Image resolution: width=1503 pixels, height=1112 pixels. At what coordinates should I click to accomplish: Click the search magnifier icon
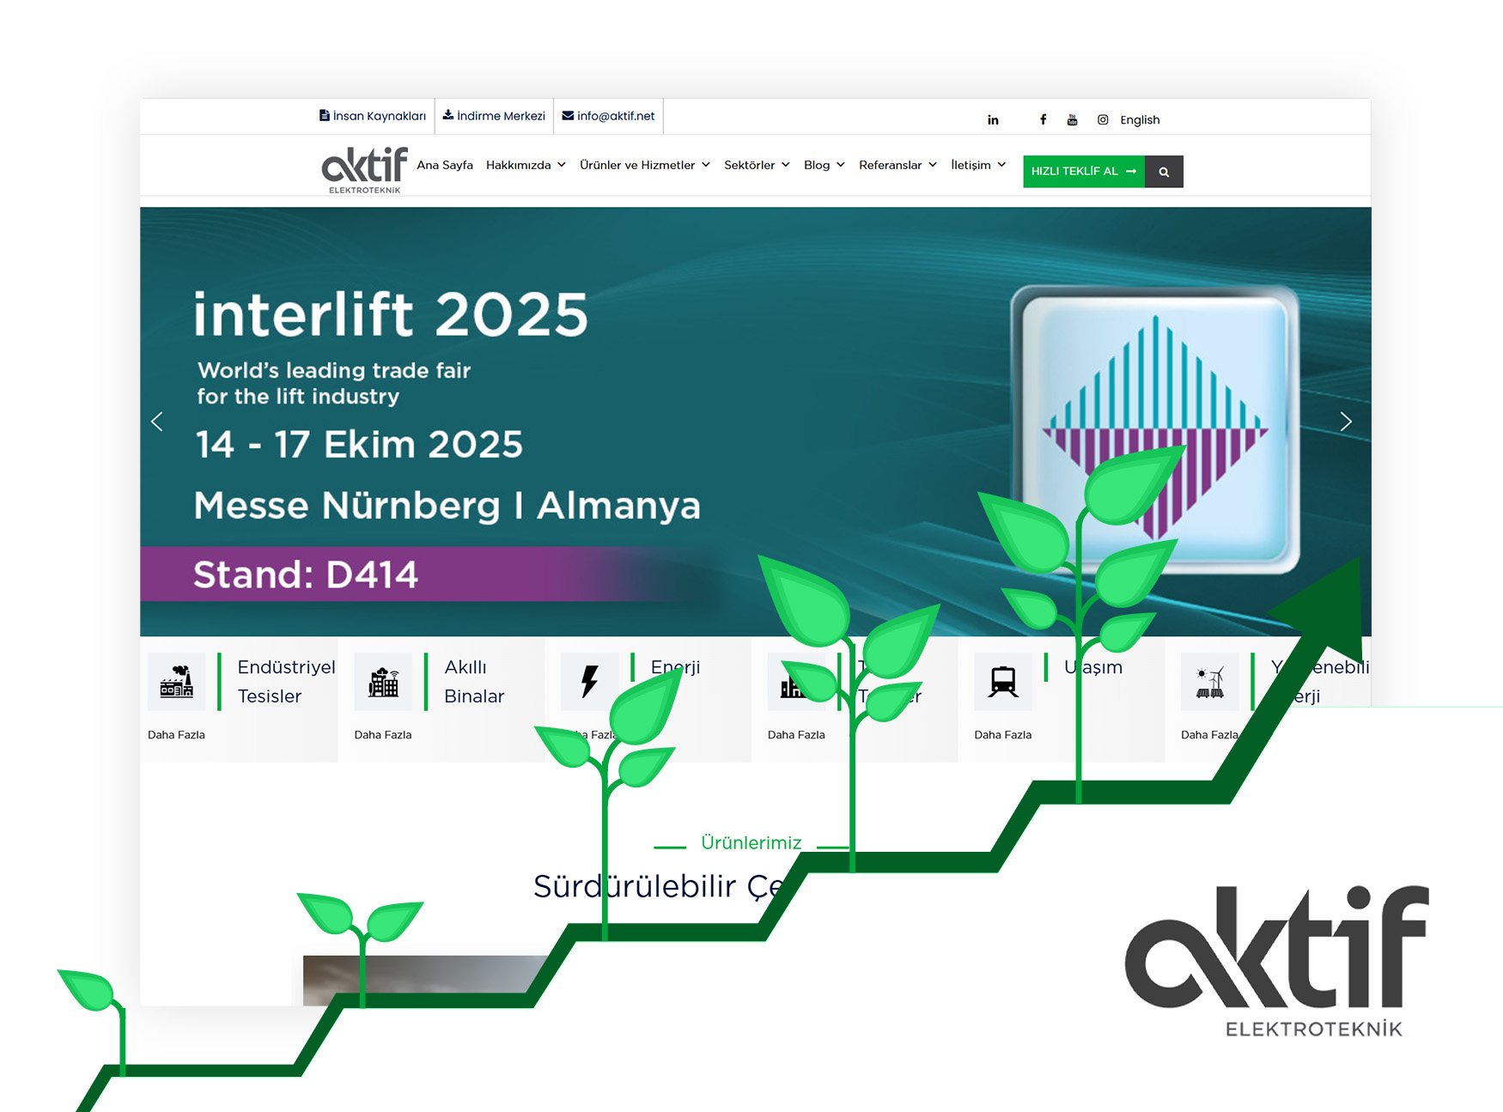tap(1164, 172)
